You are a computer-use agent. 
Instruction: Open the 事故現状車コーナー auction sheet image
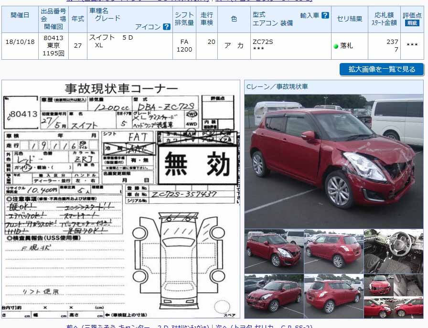pos(121,199)
